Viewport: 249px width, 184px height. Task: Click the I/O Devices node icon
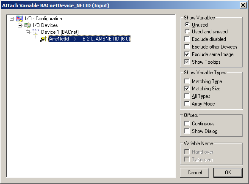[28, 25]
